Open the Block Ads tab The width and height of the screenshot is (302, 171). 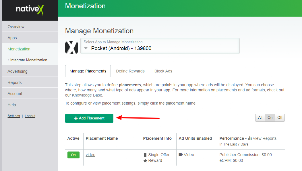[x=163, y=71]
